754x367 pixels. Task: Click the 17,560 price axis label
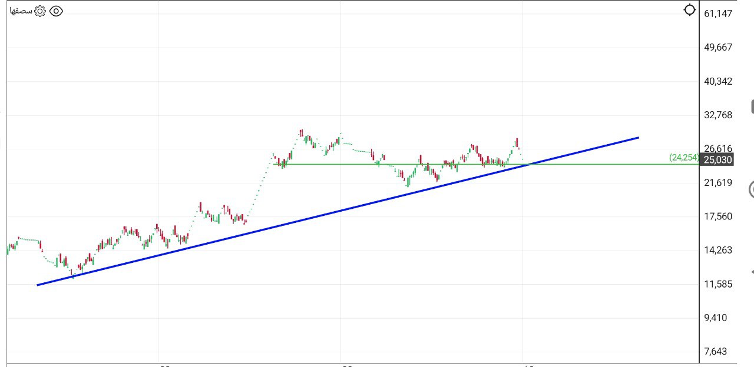pos(718,216)
